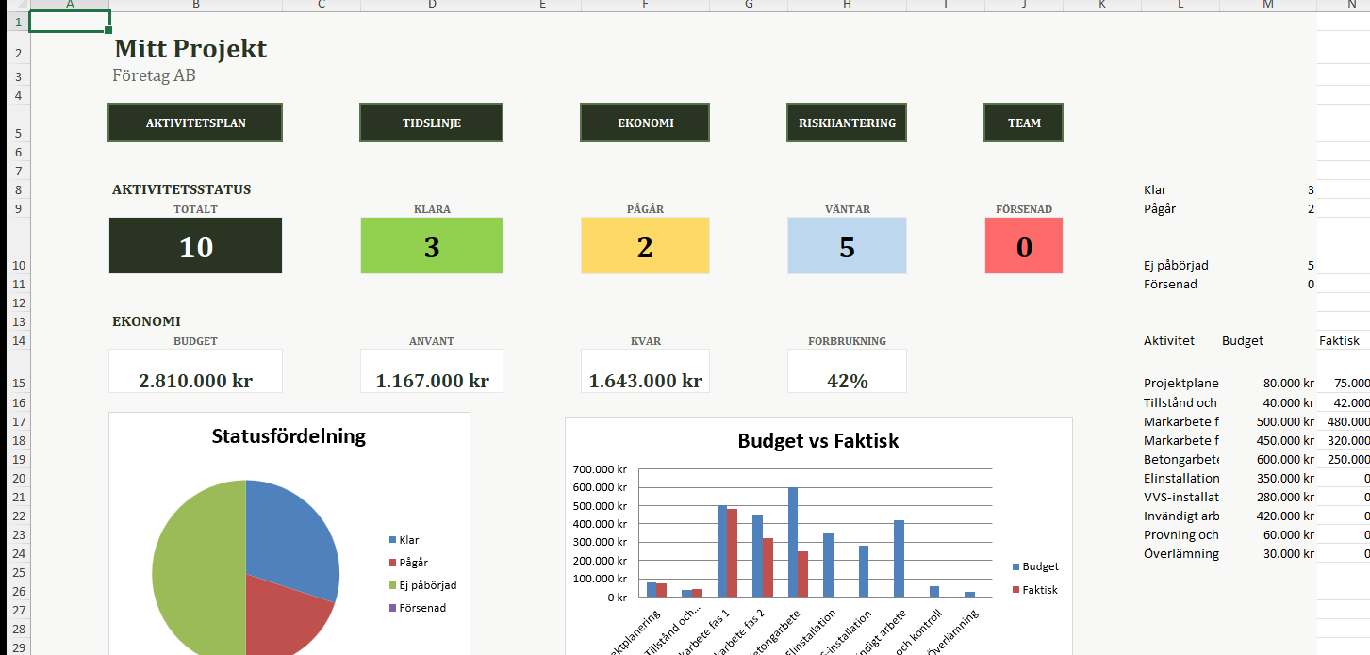Select row 1 header
This screenshot has width=1370, height=655.
click(x=18, y=21)
